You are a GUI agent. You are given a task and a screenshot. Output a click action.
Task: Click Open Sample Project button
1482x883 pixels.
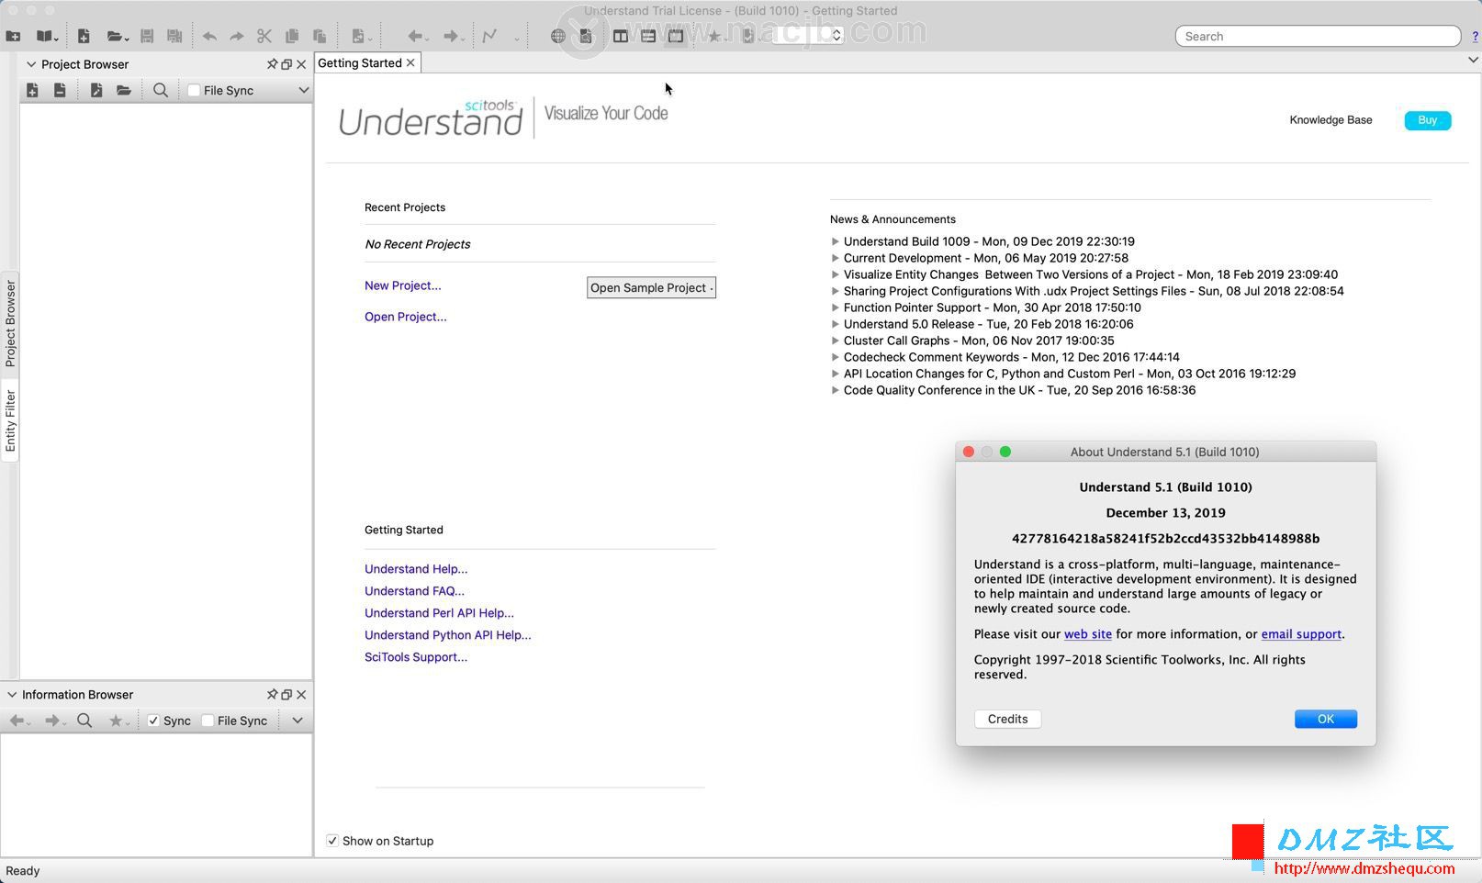(x=651, y=287)
